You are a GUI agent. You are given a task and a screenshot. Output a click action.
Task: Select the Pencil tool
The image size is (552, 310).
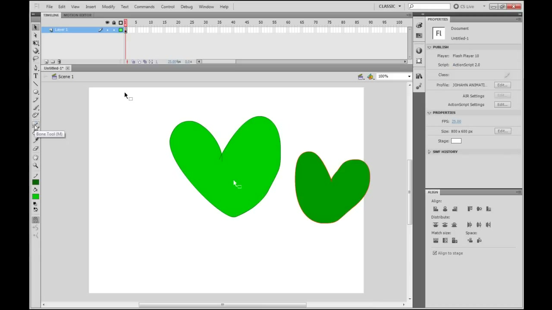pos(36,99)
